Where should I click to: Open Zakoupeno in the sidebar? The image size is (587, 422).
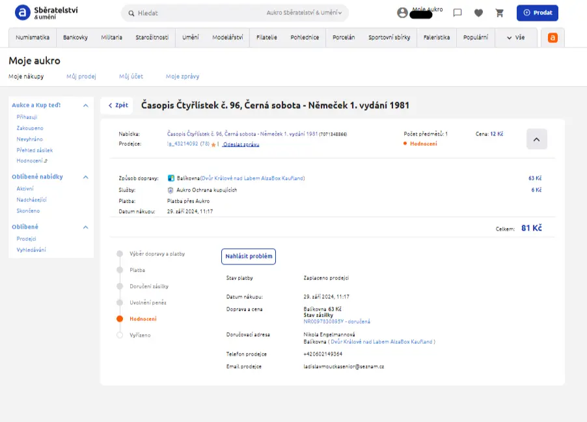click(30, 128)
